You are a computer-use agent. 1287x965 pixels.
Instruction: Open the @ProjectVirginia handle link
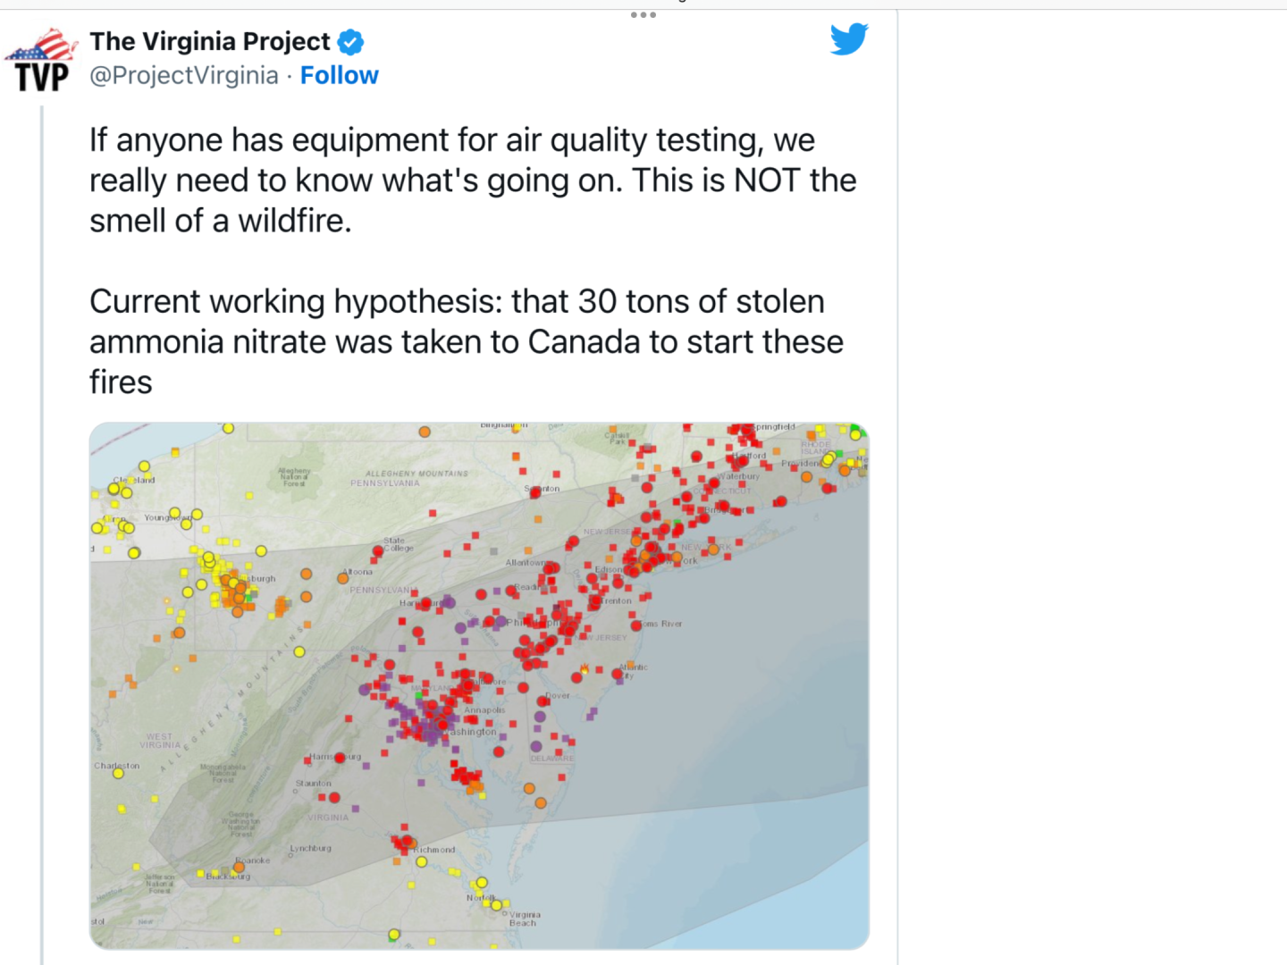tap(184, 76)
